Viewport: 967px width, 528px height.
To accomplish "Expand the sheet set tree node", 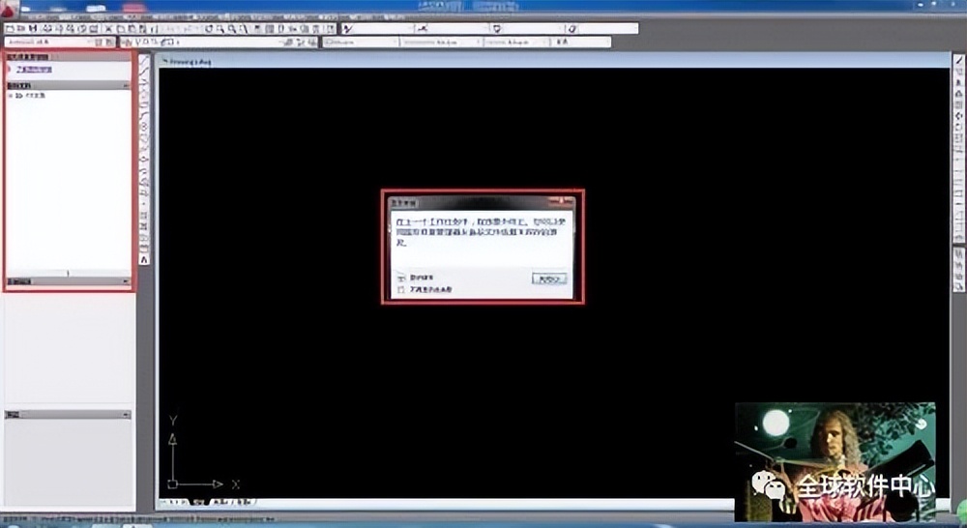I will (x=11, y=96).
